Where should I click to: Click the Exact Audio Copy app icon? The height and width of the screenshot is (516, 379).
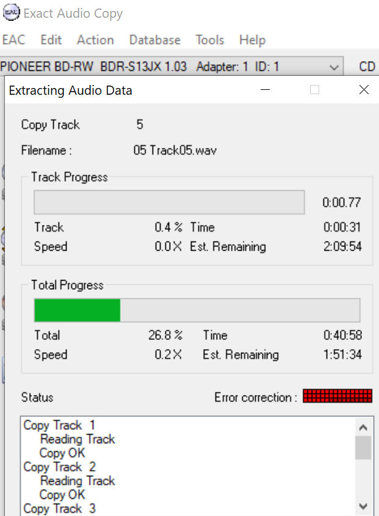(x=11, y=12)
